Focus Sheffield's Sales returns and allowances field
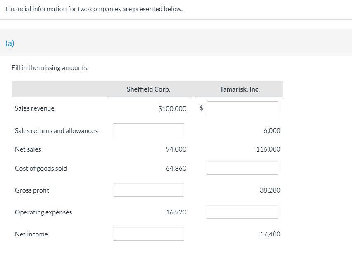Viewport: 352px width, 253px height. coord(148,130)
